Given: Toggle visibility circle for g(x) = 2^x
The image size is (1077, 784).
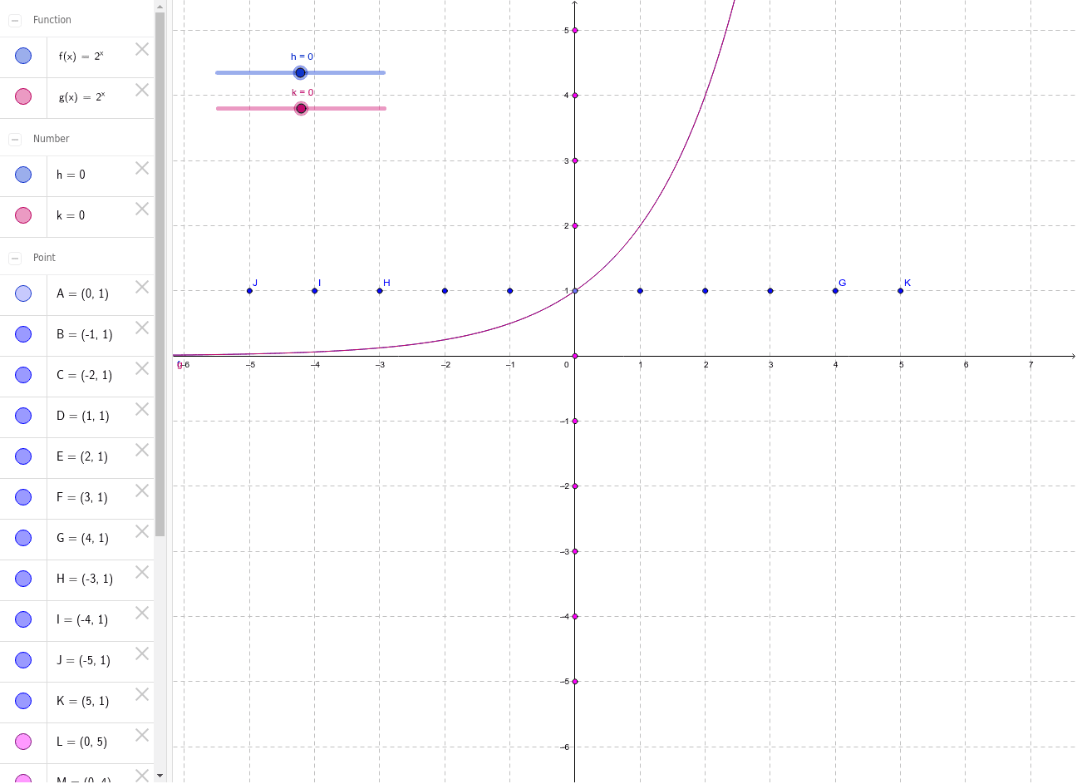Looking at the screenshot, I should coord(23,96).
